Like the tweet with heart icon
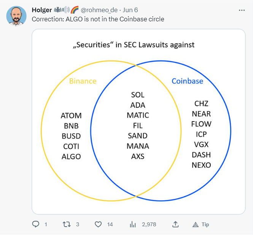253x235 pixels. pyautogui.click(x=98, y=224)
